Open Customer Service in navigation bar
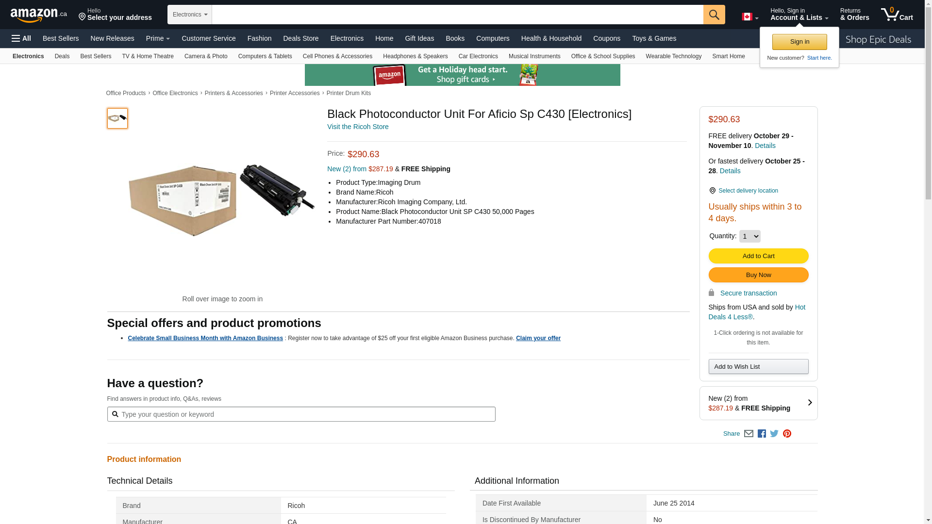 [x=208, y=38]
